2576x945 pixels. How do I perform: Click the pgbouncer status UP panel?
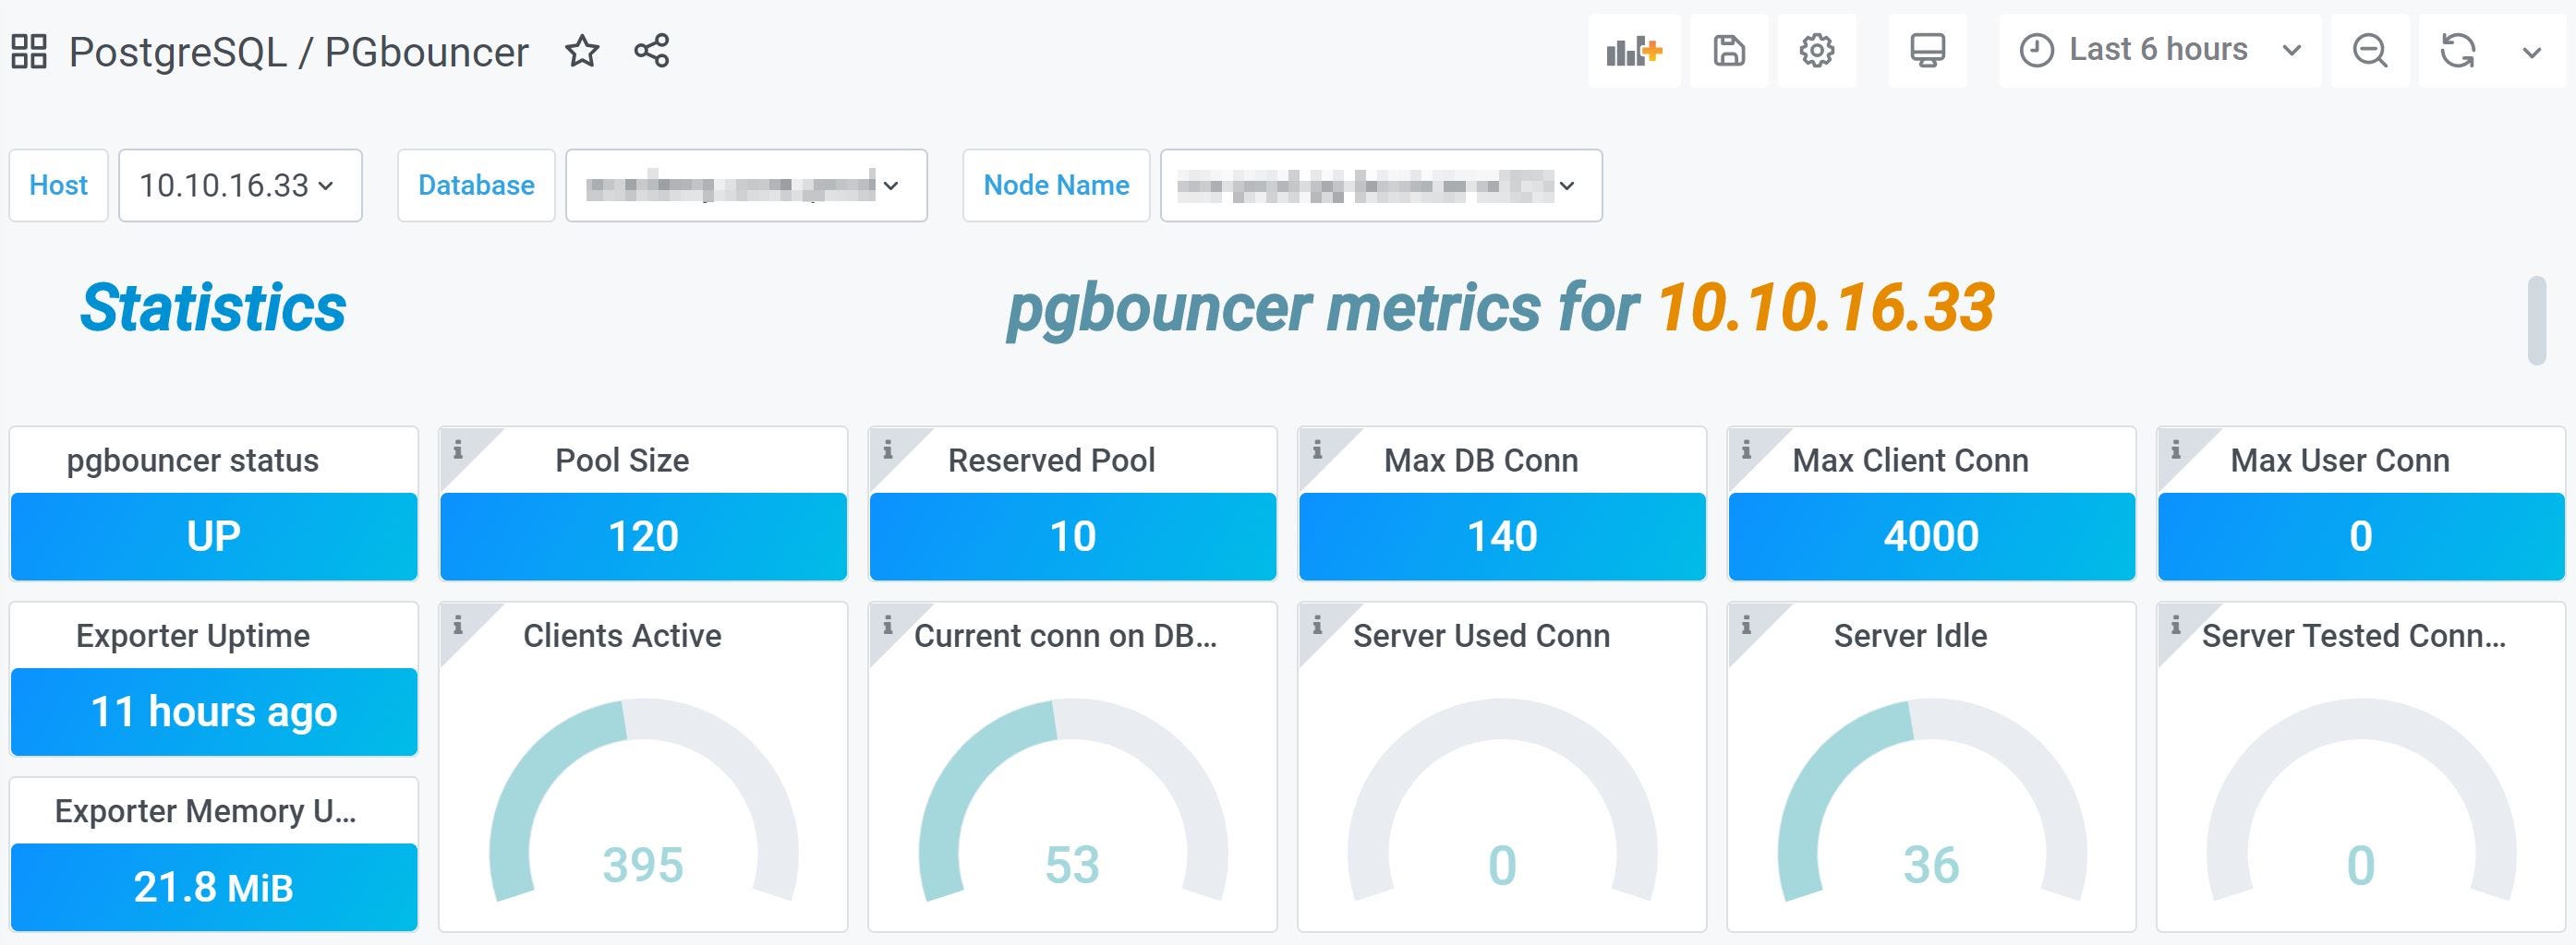(213, 535)
